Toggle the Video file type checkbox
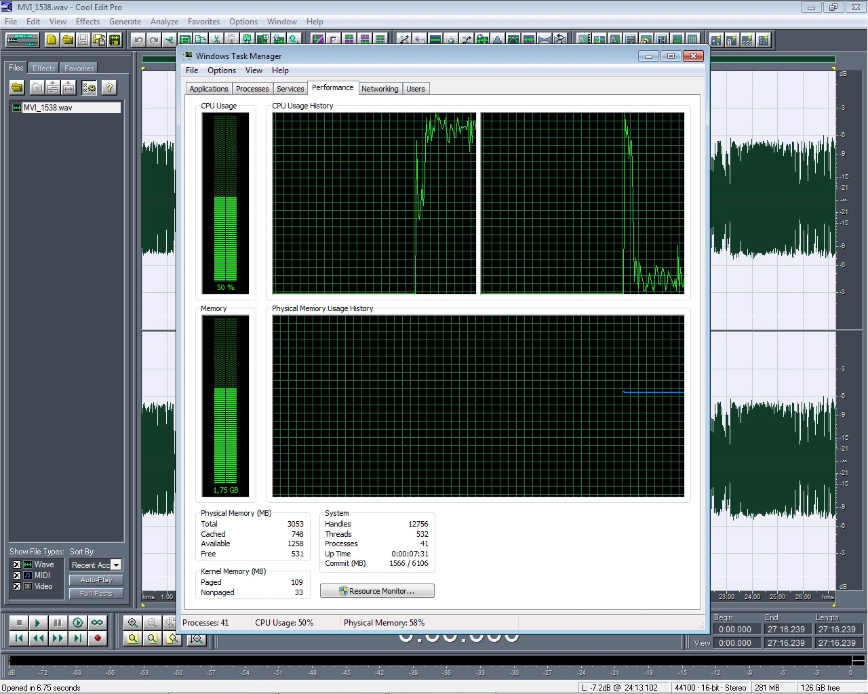Screen dimensions: 868x694 (17, 586)
